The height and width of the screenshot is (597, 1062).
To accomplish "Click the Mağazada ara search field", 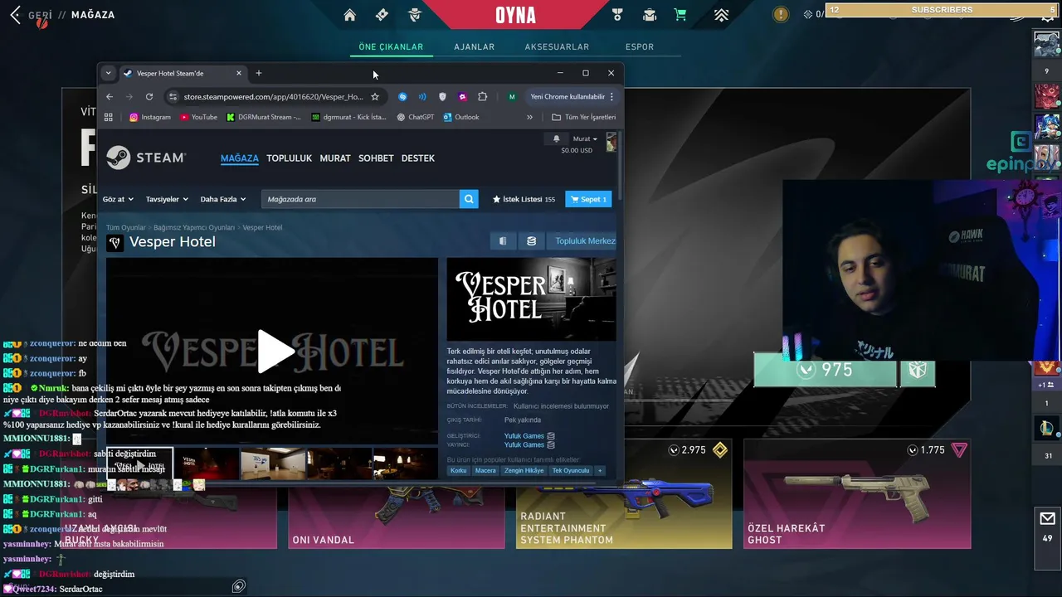I will (x=361, y=199).
